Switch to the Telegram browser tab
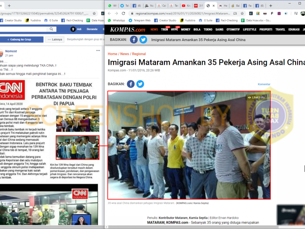 tap(125, 6)
